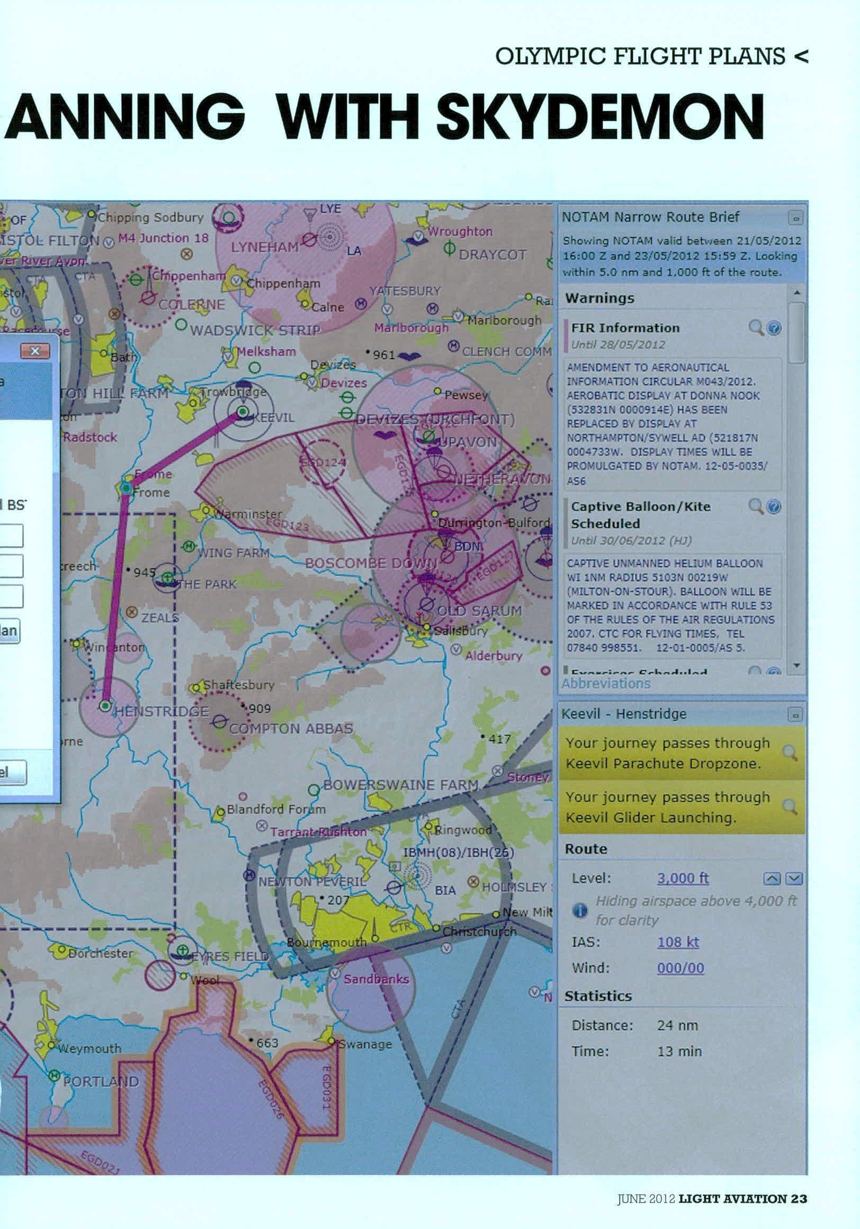This screenshot has height=1229, width=860.
Task: Click the Newton Peveril microlight symbol
Action: pos(249,875)
